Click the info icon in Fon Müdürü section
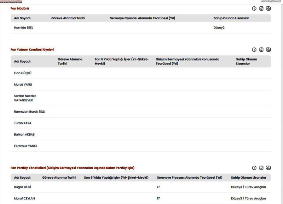 254,8
